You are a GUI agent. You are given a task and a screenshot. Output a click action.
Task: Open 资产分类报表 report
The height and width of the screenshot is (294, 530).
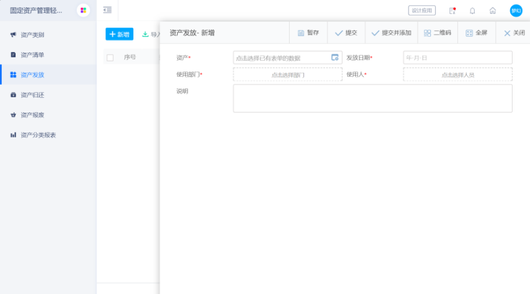[48, 135]
